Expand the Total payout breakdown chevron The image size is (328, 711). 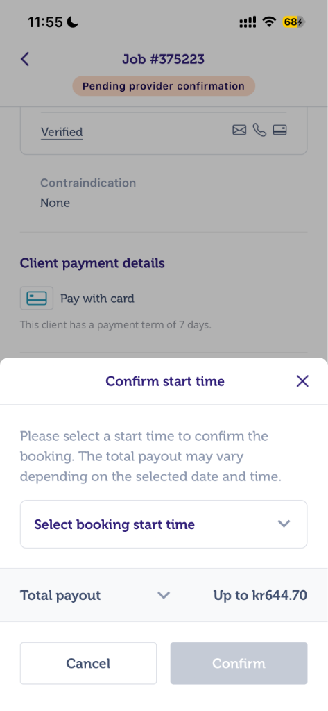[163, 595]
